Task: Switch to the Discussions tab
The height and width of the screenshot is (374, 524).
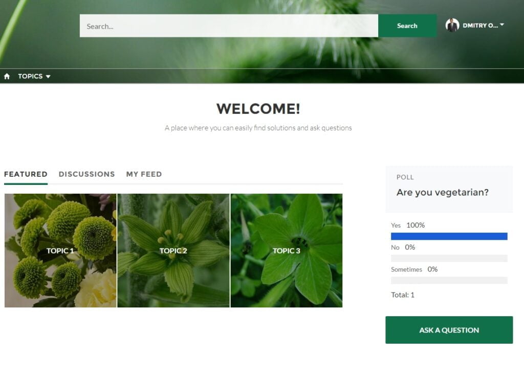Action: pyautogui.click(x=87, y=174)
